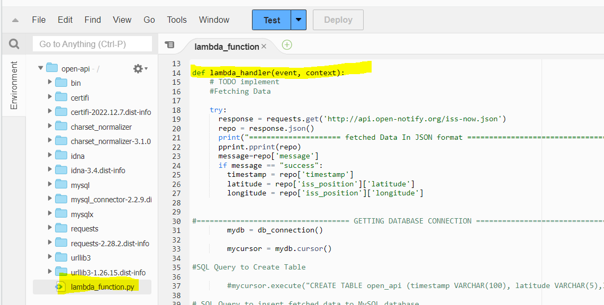Expand the requests-2.28.2.dist-info folder

click(x=50, y=243)
